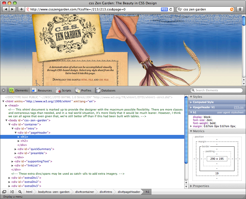Click the display: block property

202,117
